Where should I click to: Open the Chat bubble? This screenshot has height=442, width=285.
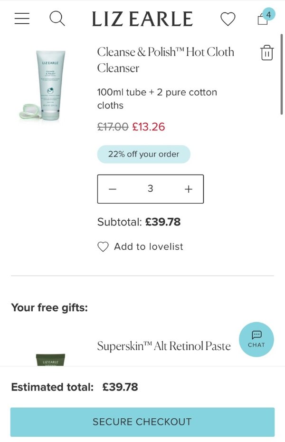click(x=256, y=339)
